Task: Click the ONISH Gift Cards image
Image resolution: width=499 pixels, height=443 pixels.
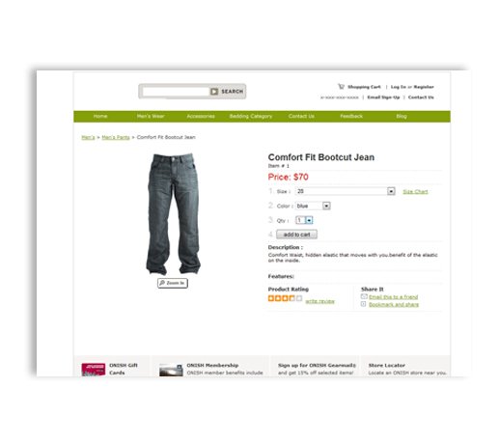Action: [x=94, y=370]
